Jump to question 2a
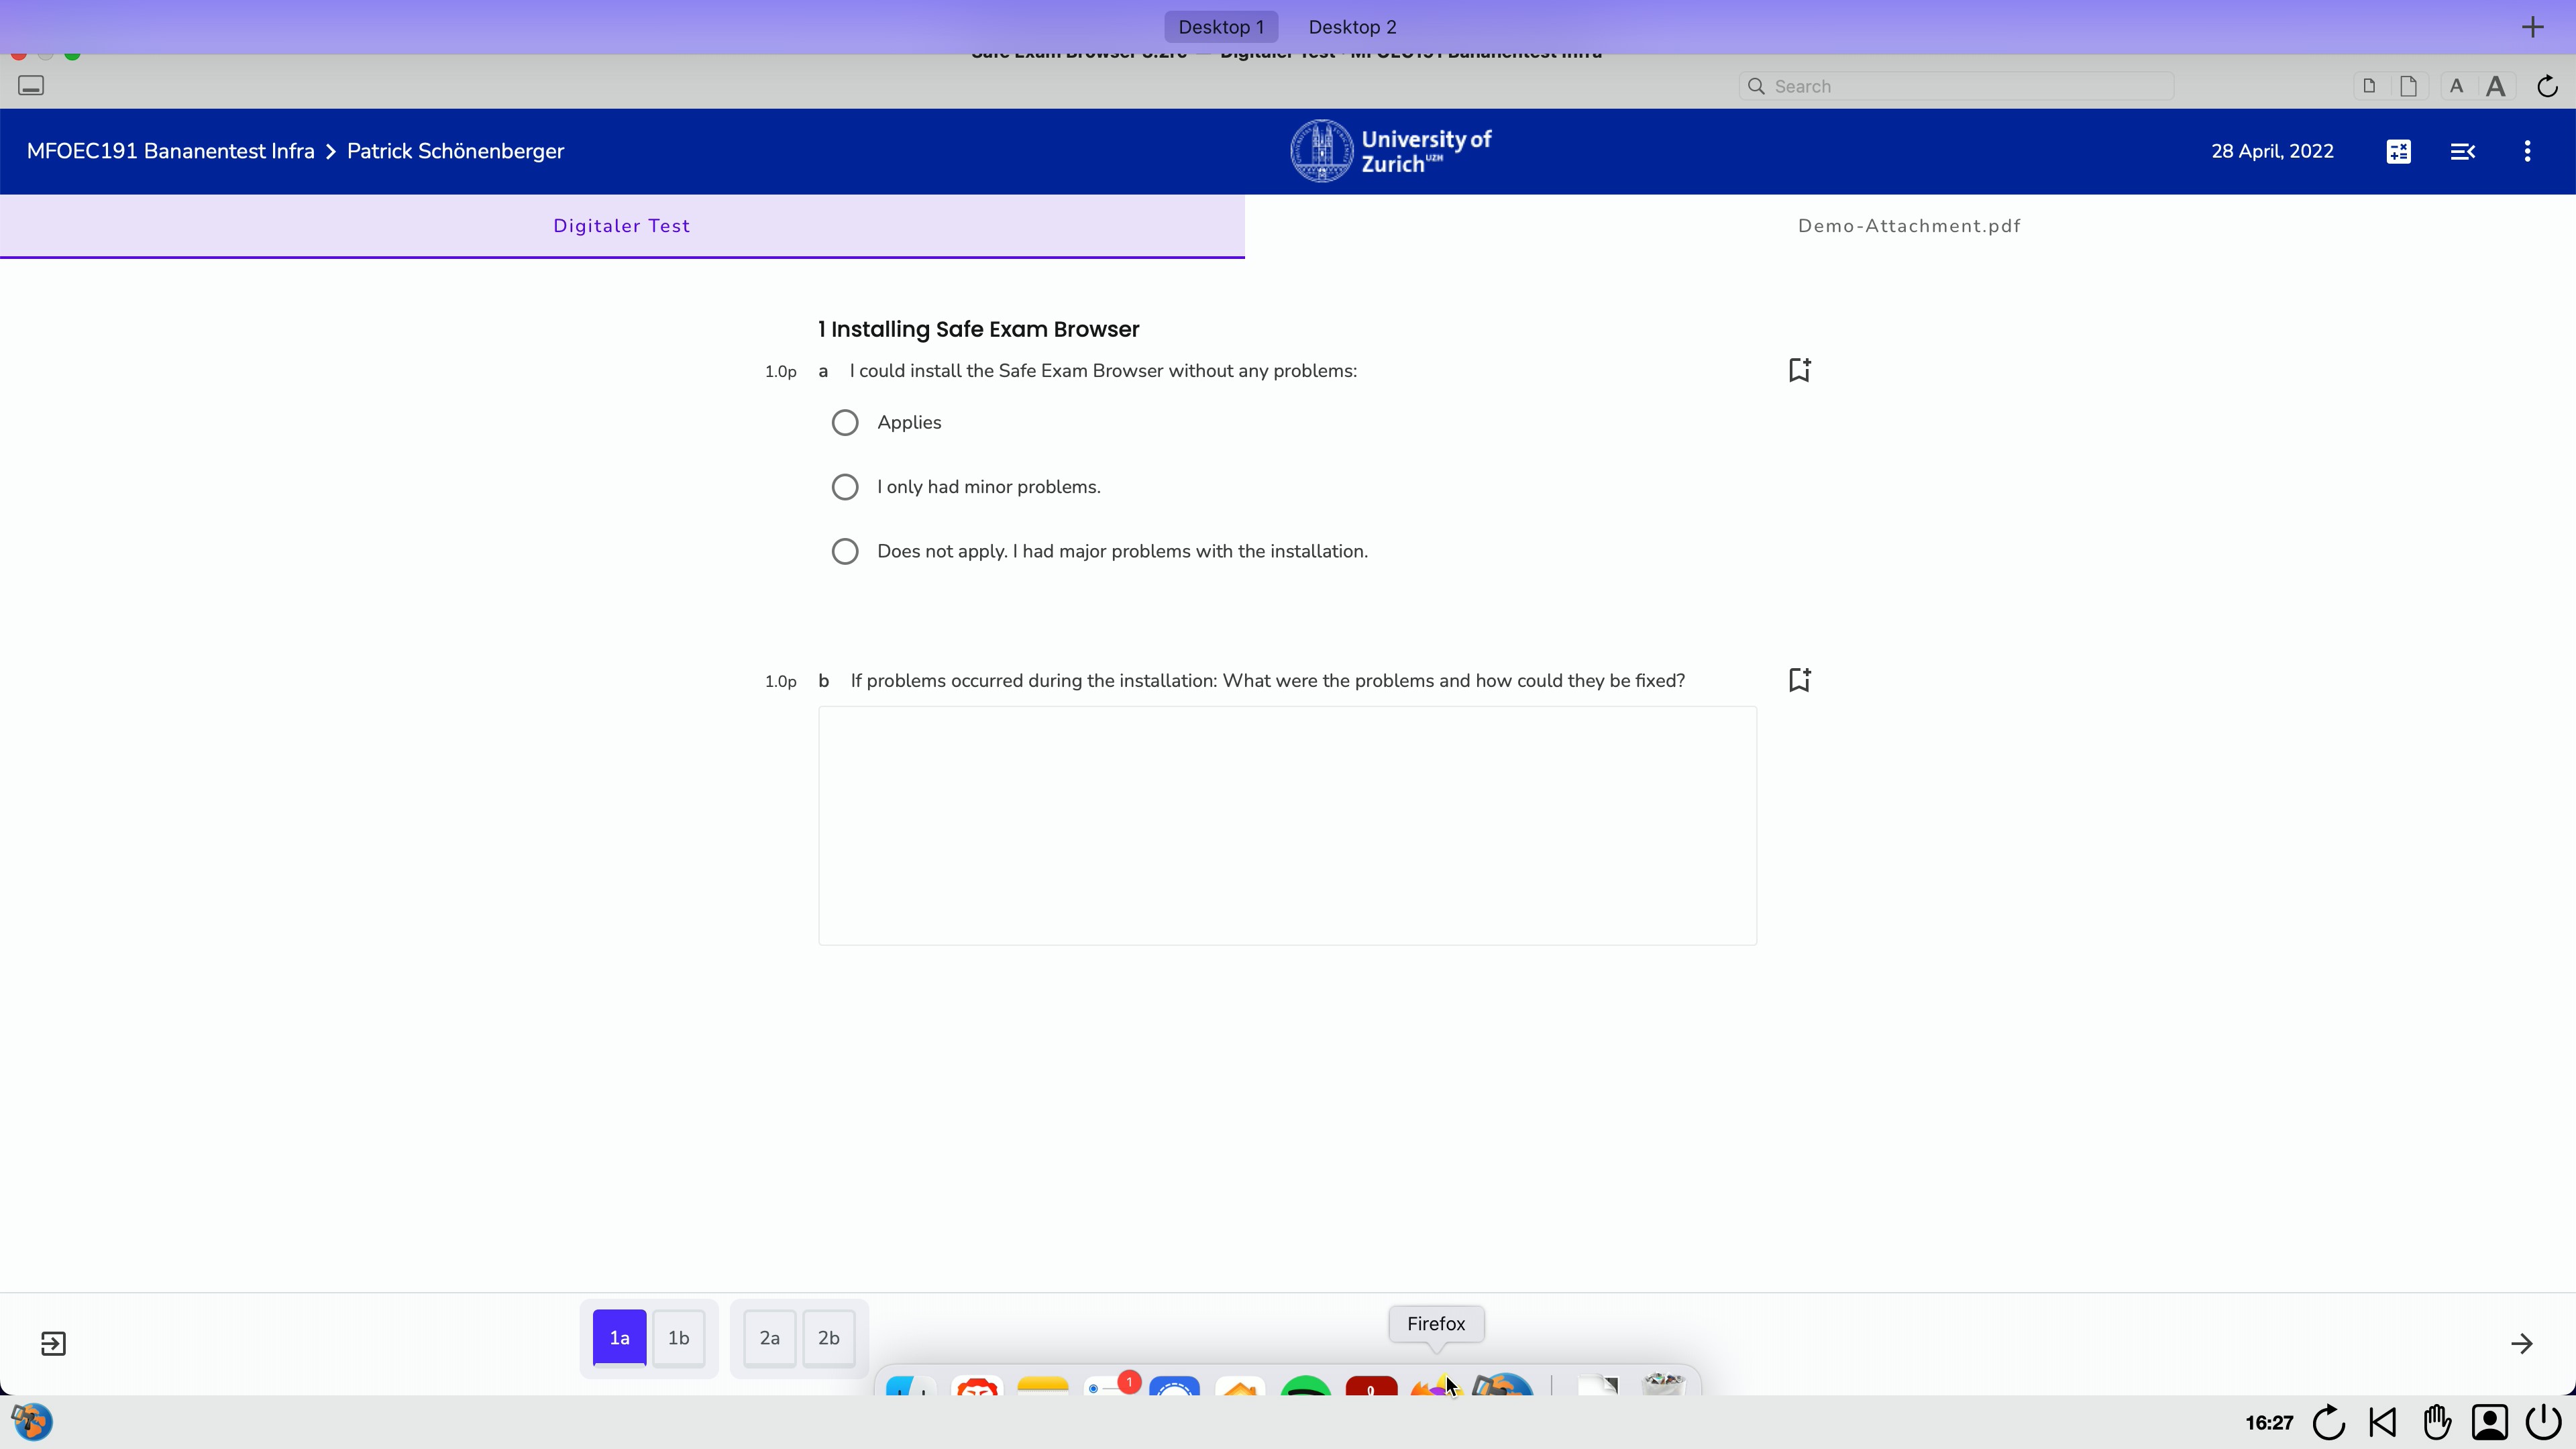Image resolution: width=2576 pixels, height=1449 pixels. point(769,1338)
